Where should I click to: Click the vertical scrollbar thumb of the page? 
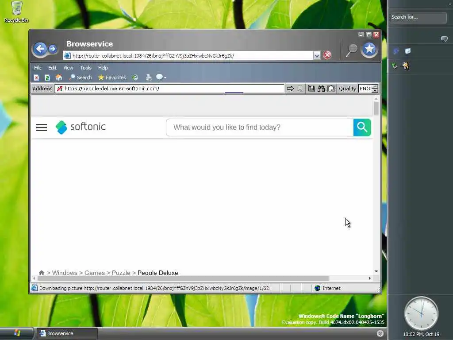376,109
